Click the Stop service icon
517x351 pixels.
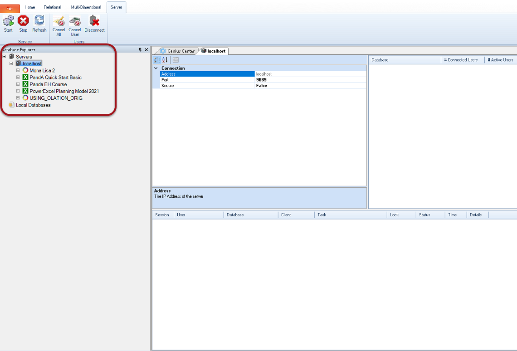click(23, 21)
